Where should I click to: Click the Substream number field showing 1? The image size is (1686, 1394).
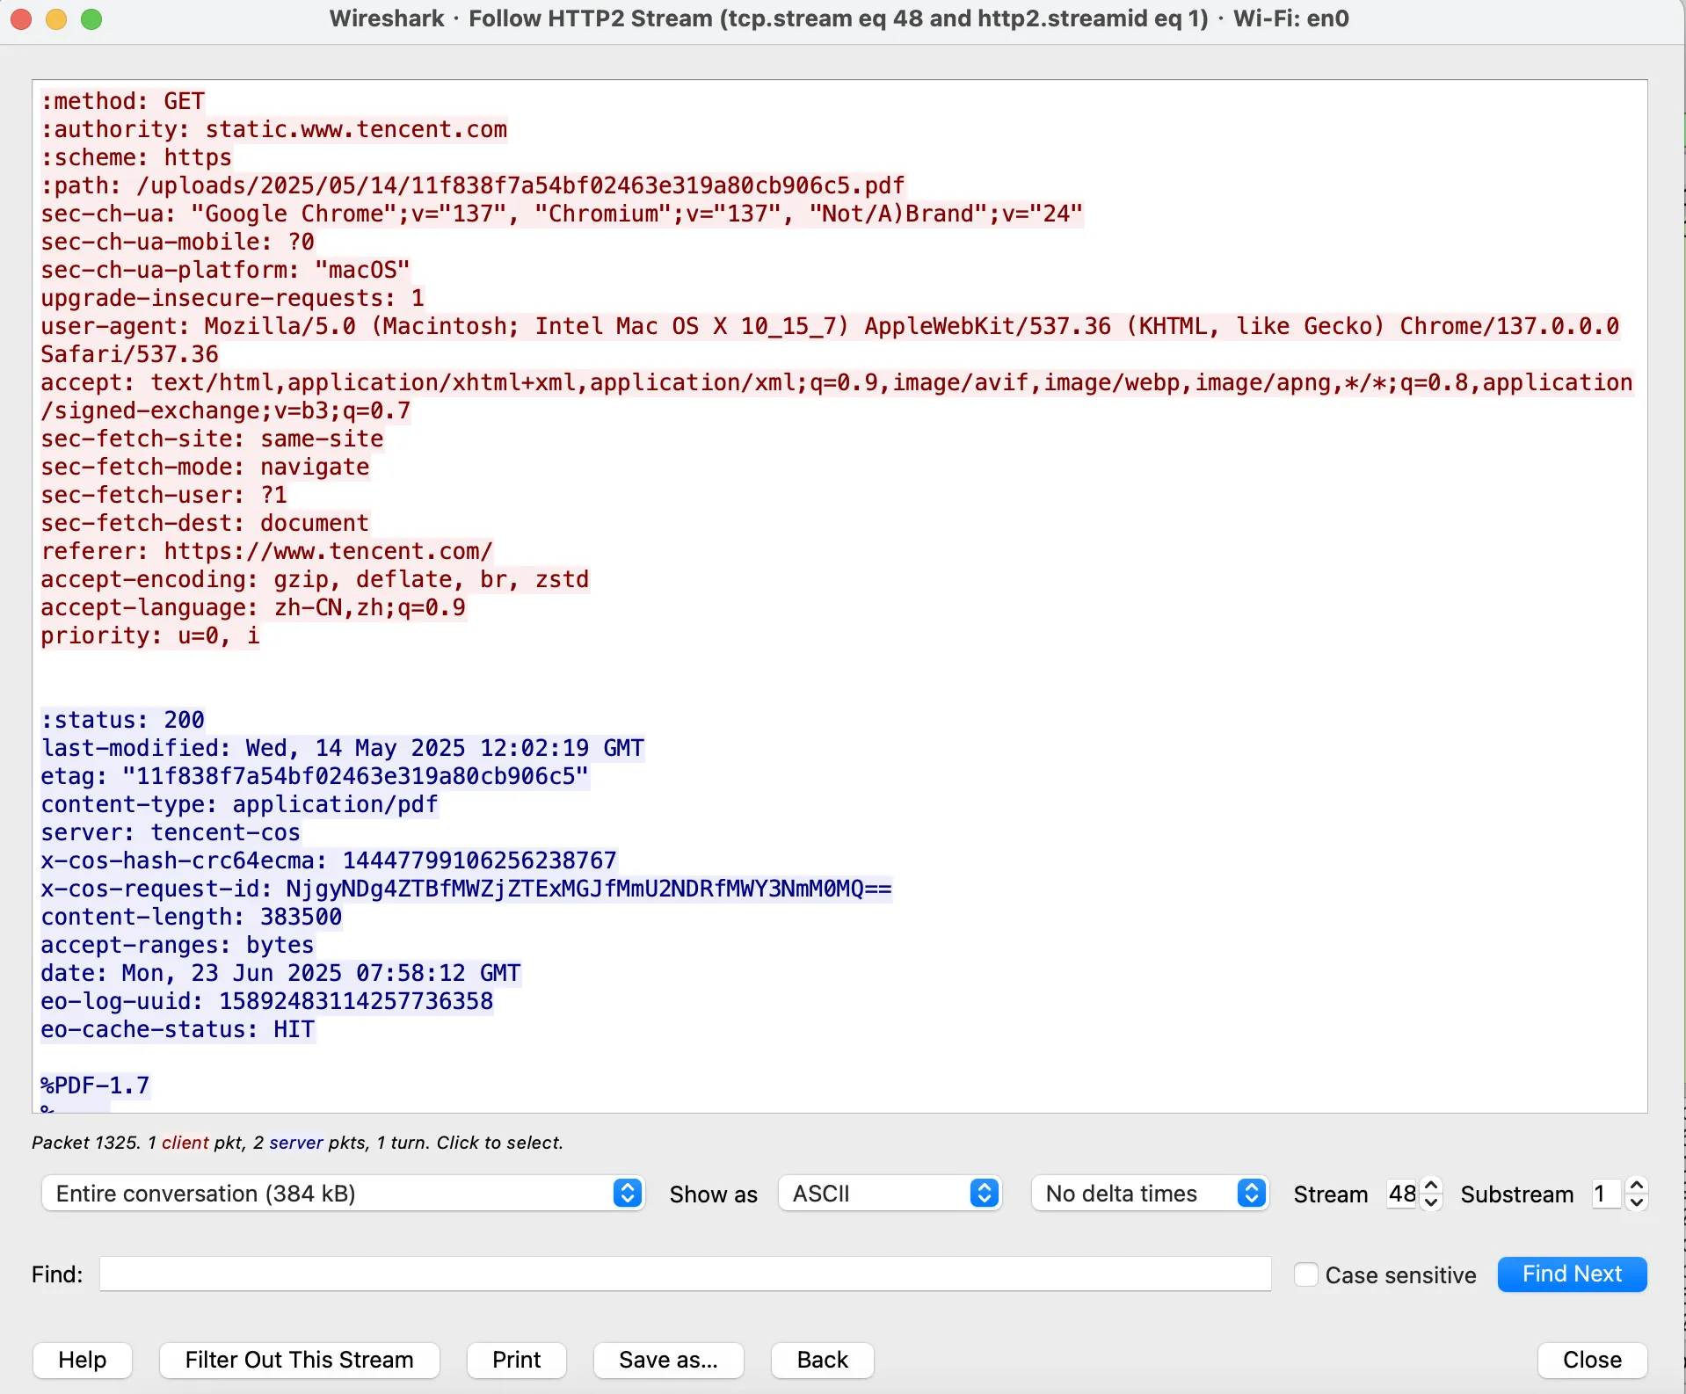(x=1607, y=1194)
